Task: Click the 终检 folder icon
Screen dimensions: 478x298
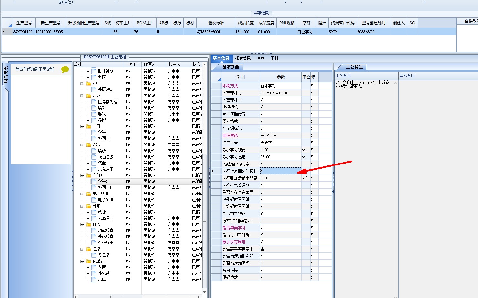Action: [88, 224]
